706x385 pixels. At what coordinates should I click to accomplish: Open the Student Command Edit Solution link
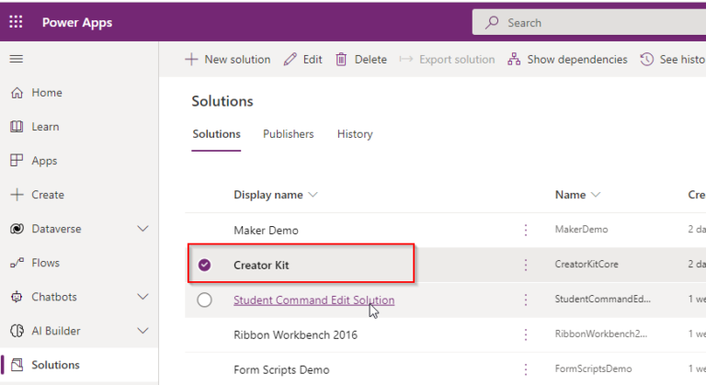pyautogui.click(x=313, y=300)
